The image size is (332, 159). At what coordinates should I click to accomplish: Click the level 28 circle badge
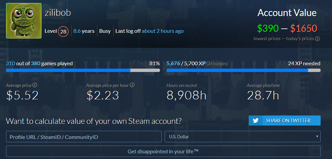pos(63,31)
